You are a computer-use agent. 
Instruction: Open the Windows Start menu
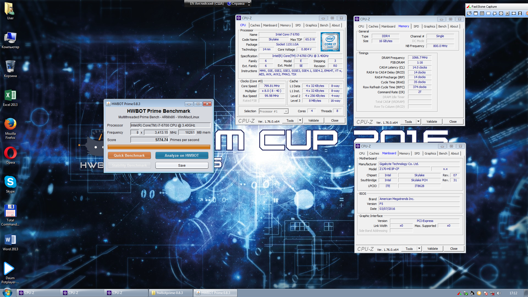click(7, 293)
